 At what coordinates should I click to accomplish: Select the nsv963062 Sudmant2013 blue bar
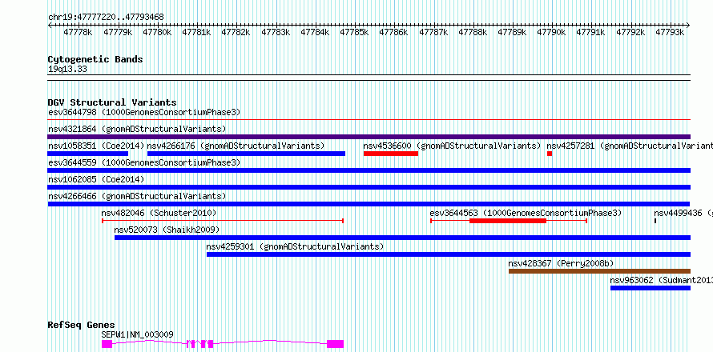(651, 288)
